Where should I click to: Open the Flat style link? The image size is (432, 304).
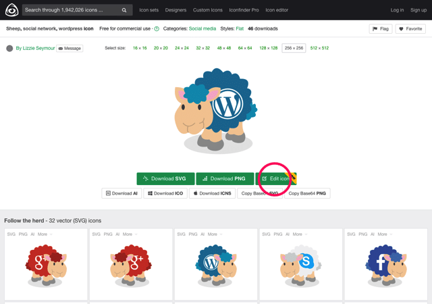240,28
